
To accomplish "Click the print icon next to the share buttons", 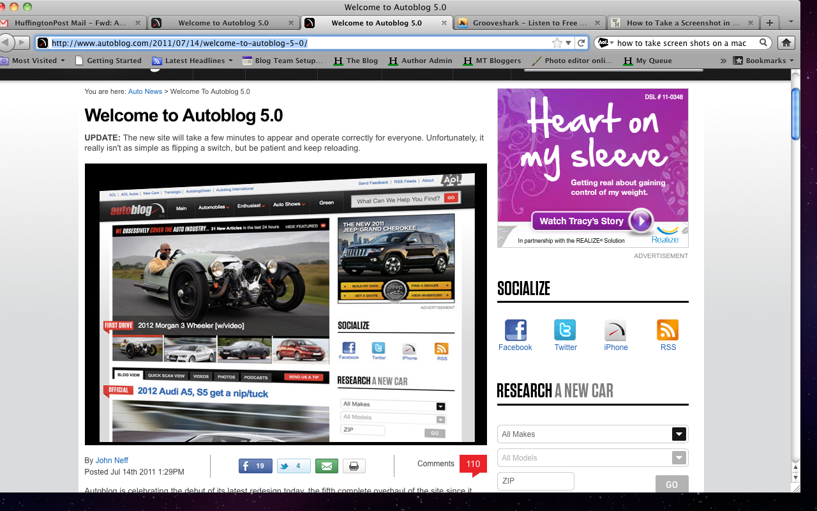I will pyautogui.click(x=354, y=466).
